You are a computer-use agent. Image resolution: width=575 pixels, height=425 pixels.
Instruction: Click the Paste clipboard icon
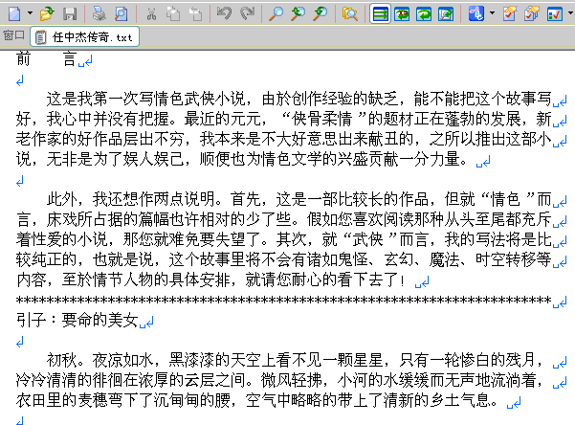click(195, 14)
